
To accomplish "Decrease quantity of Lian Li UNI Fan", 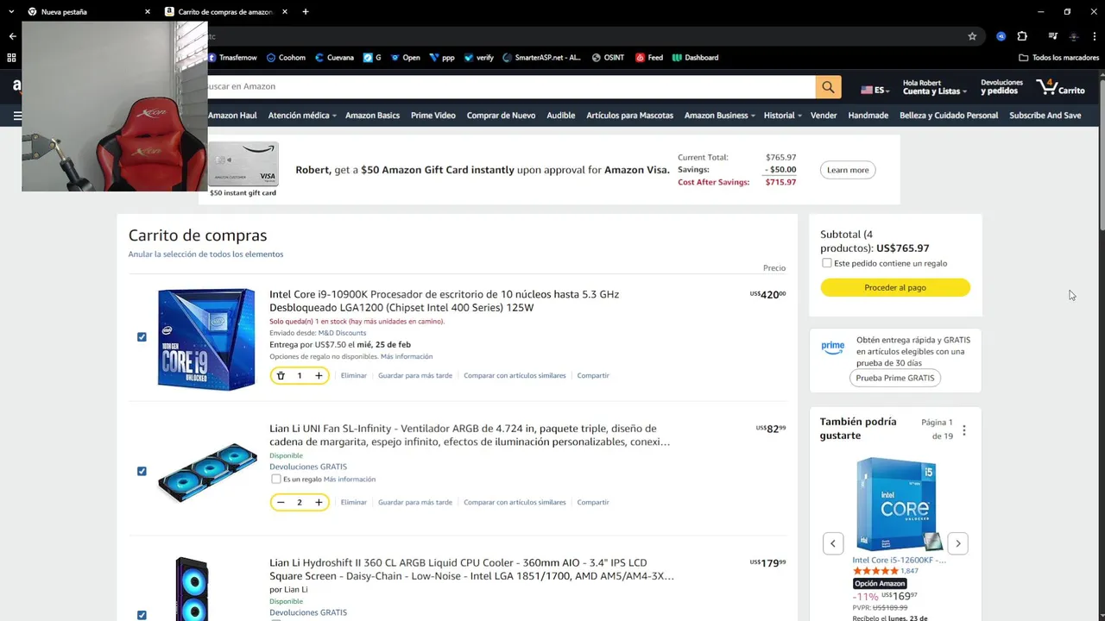I will point(281,503).
